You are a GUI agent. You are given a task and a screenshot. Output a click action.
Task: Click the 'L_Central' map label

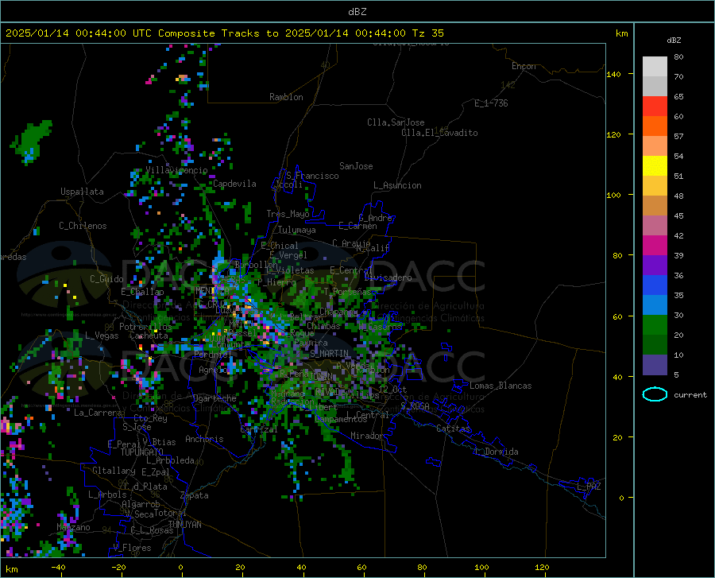(x=368, y=415)
